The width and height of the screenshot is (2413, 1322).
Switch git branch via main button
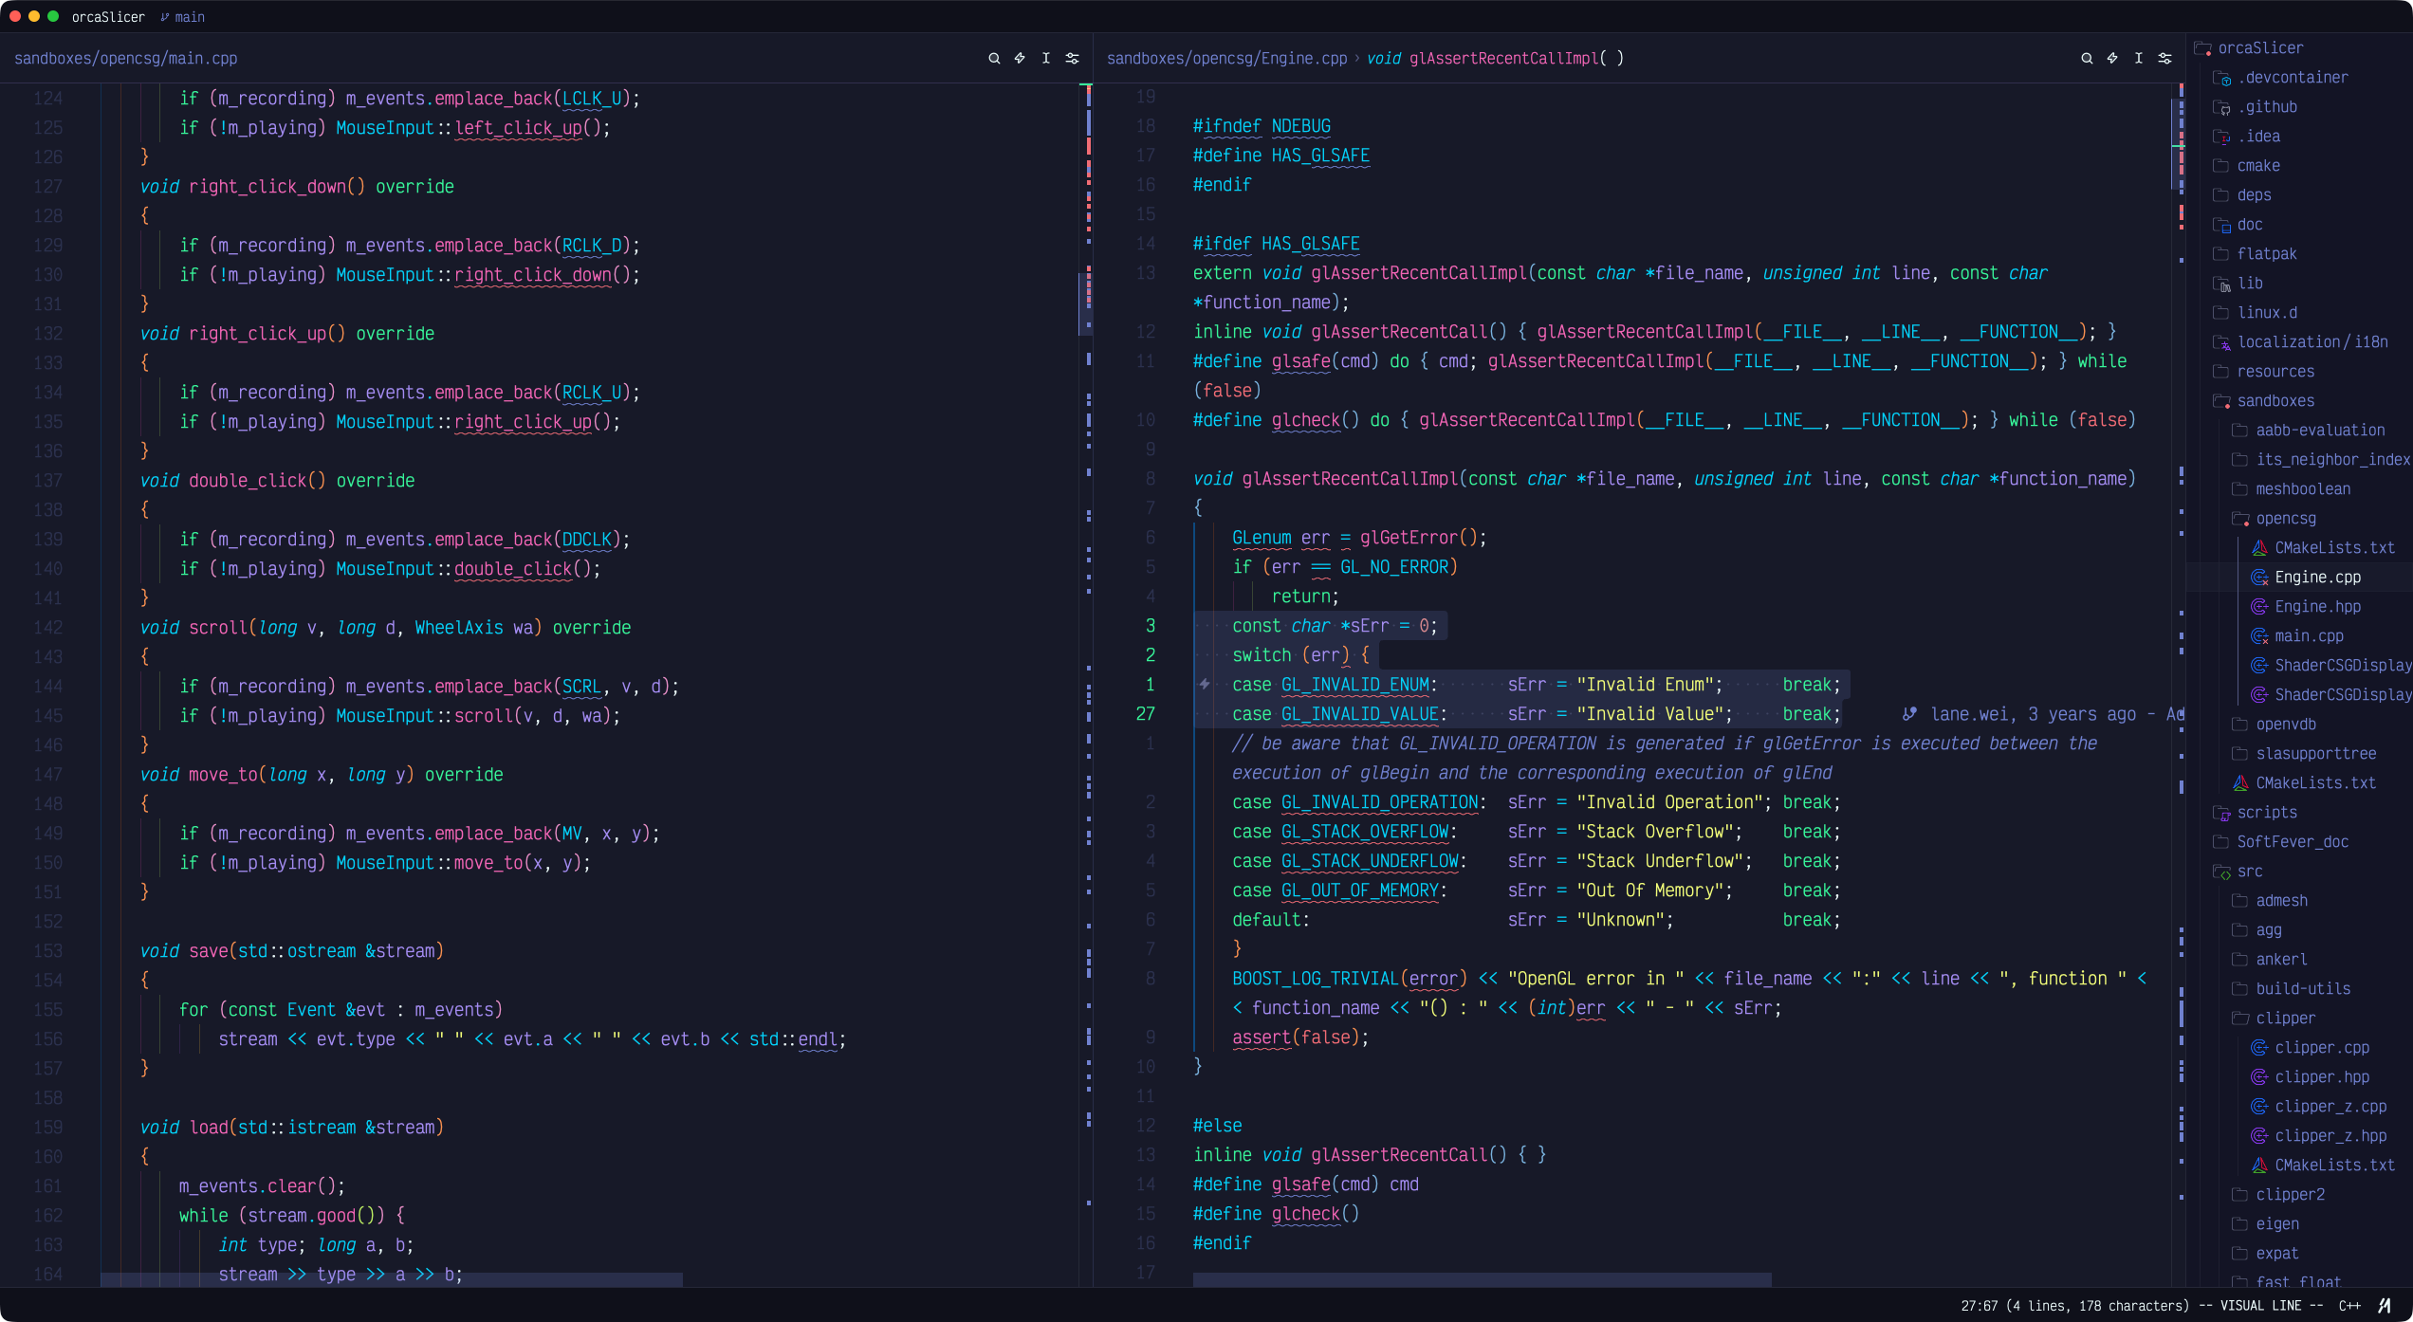click(183, 17)
